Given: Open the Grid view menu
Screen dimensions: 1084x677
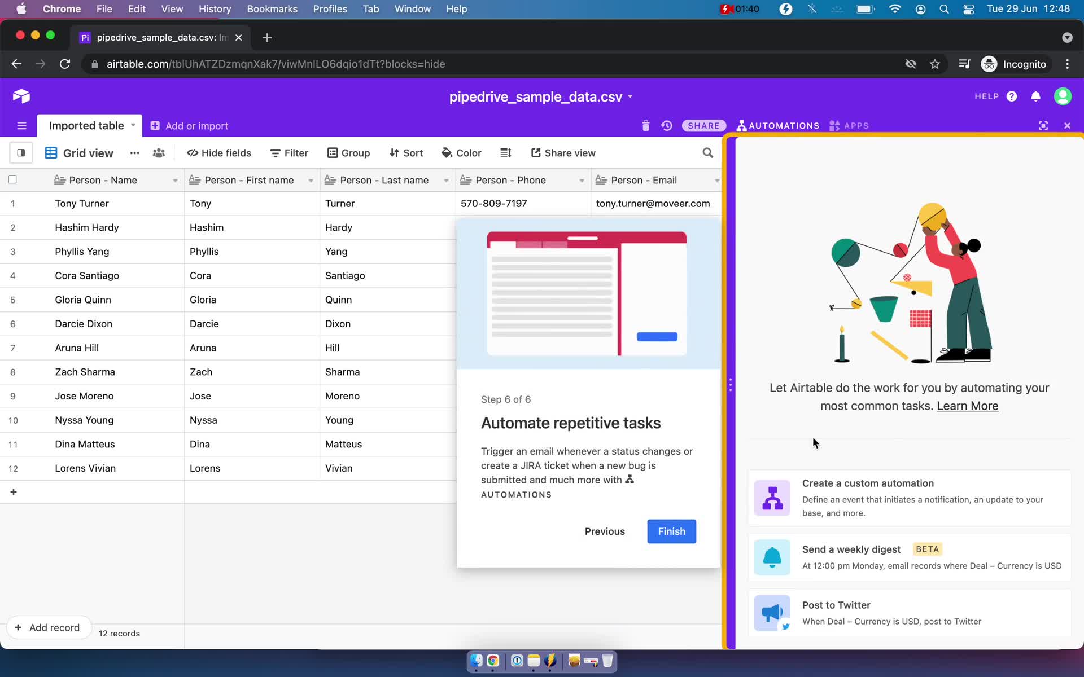Looking at the screenshot, I should click(x=134, y=153).
